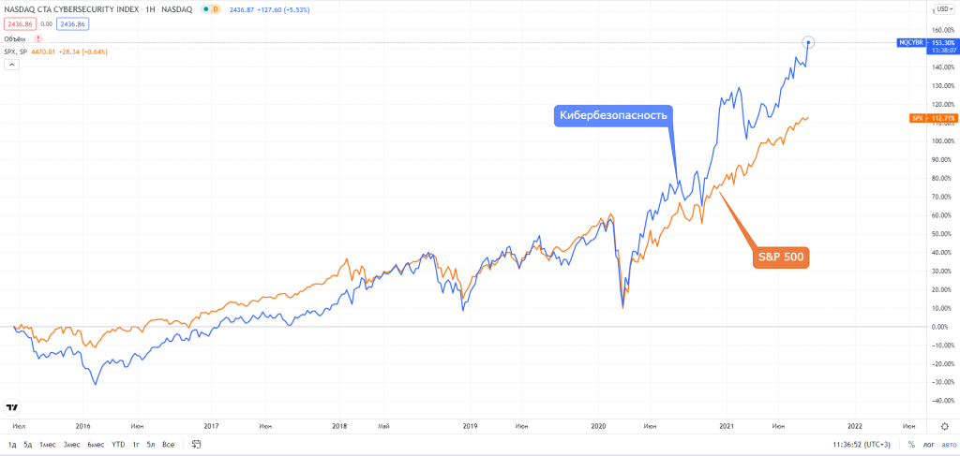Click the latest price marker circle
Viewport: 960px width, 456px height.
coord(808,42)
